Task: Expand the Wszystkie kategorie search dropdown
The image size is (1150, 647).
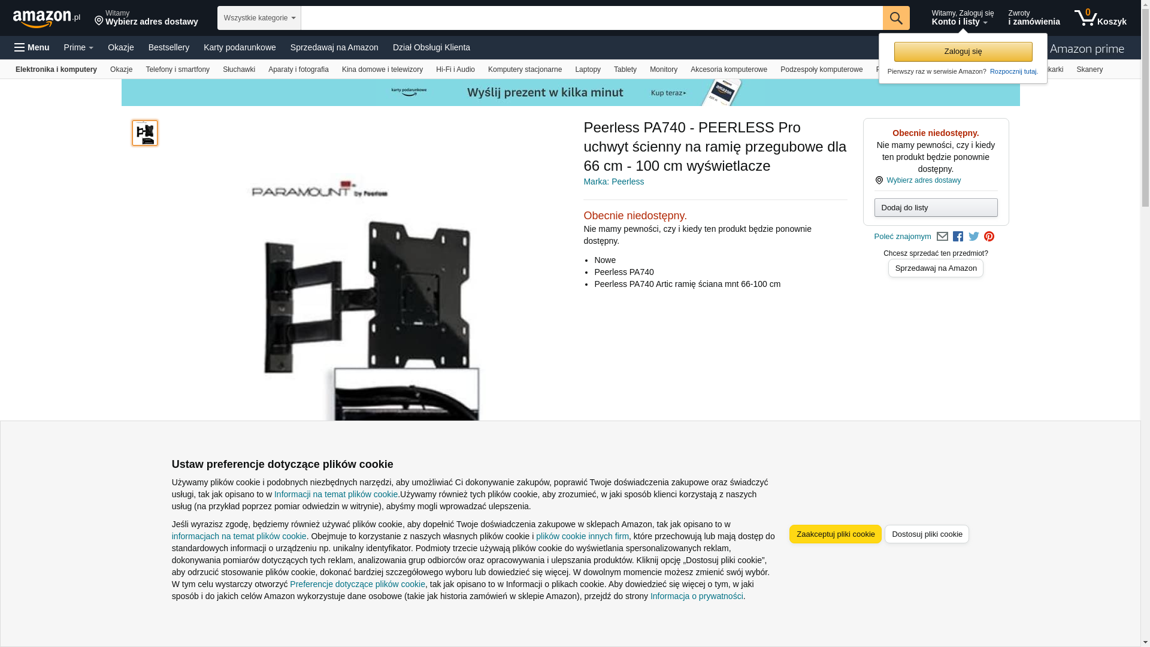Action: coord(259,18)
